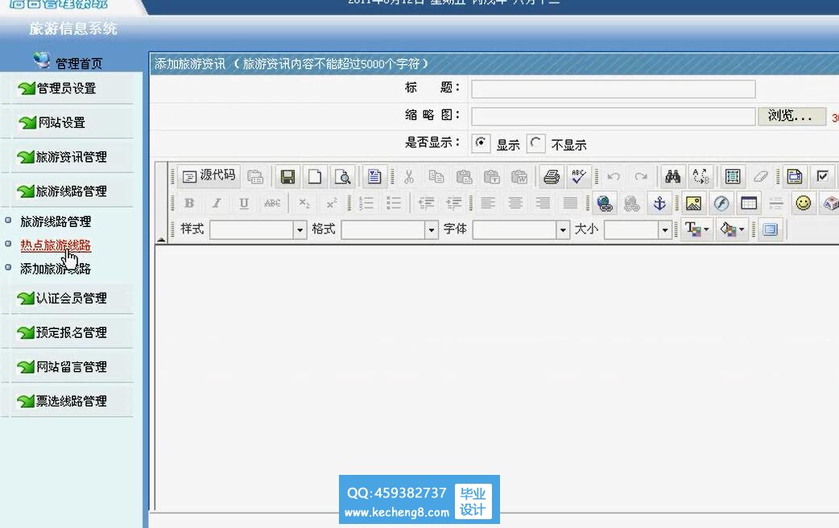Insert a smiley face emoticon
The height and width of the screenshot is (528, 839).
(x=803, y=204)
